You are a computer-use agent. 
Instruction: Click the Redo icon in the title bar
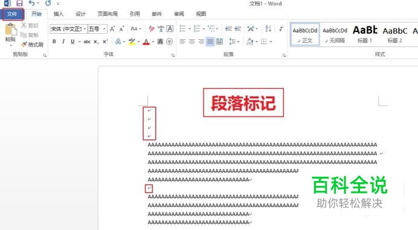[48, 3]
